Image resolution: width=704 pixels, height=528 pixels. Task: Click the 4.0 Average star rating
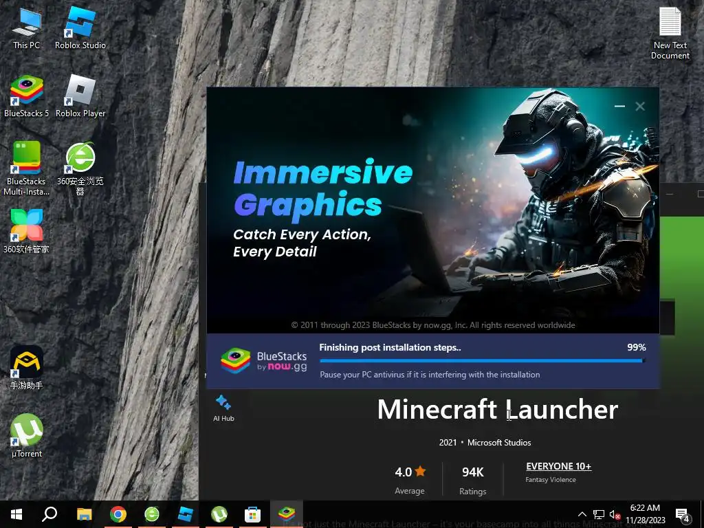[x=410, y=481]
